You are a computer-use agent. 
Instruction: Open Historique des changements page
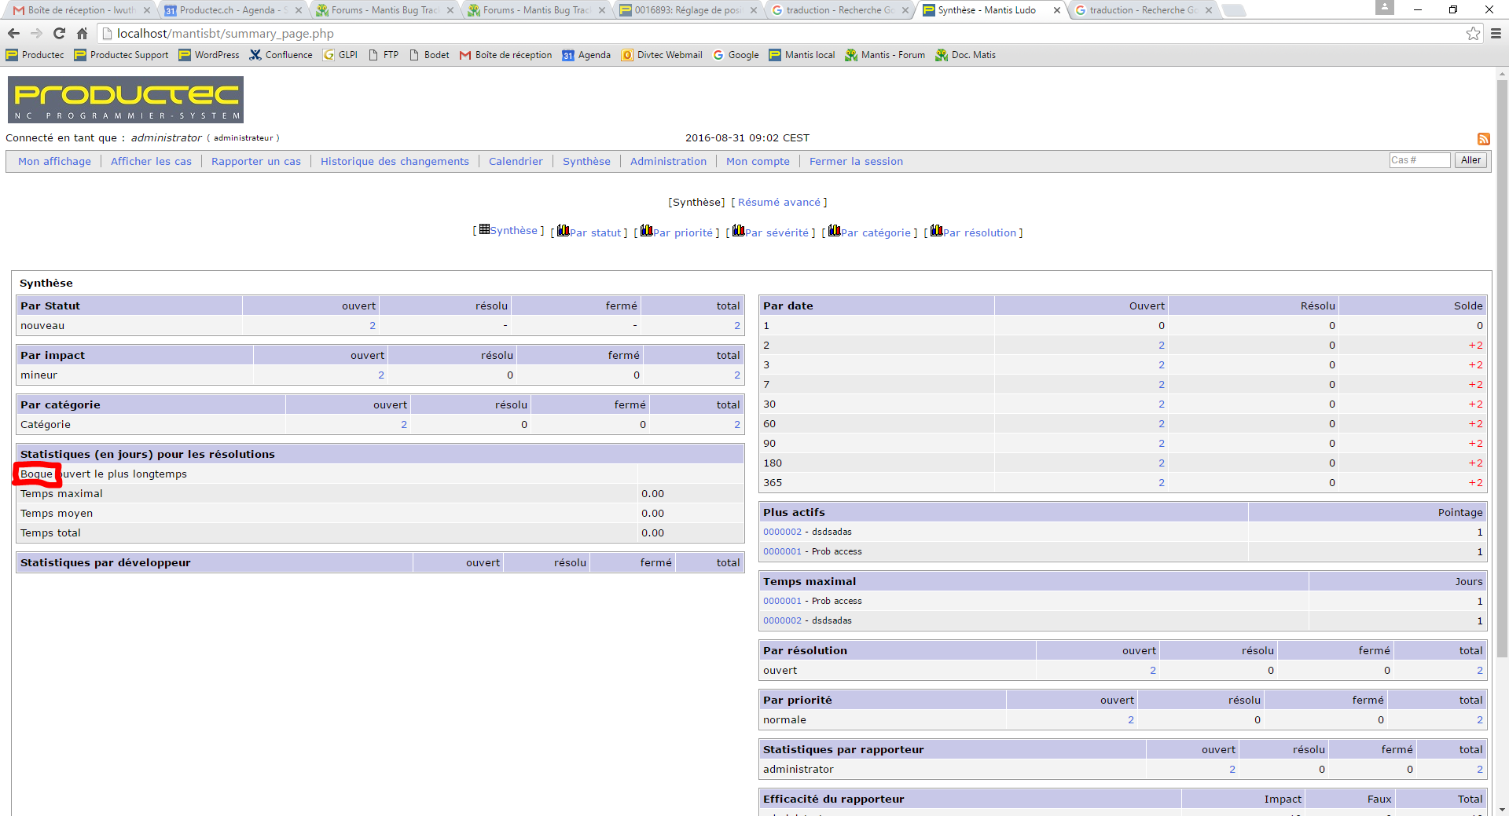(395, 161)
